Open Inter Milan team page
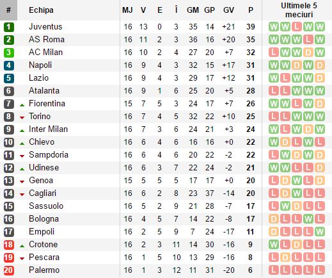This screenshot has height=278, width=332. click(48, 129)
